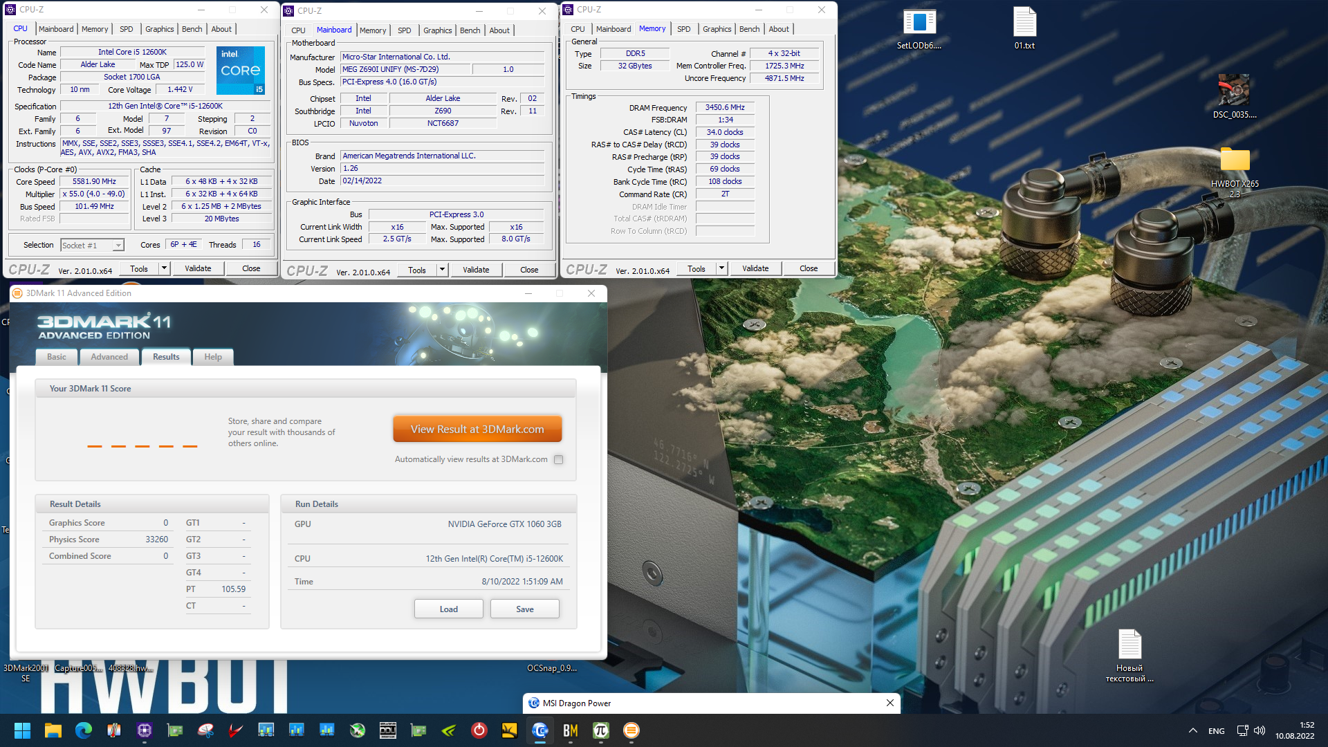Open the Snipping Tool scissors taskbar icon
The width and height of the screenshot is (1328, 747).
(x=205, y=730)
